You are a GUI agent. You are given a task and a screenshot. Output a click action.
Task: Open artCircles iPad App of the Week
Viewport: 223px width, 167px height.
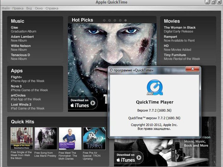coord(26,97)
